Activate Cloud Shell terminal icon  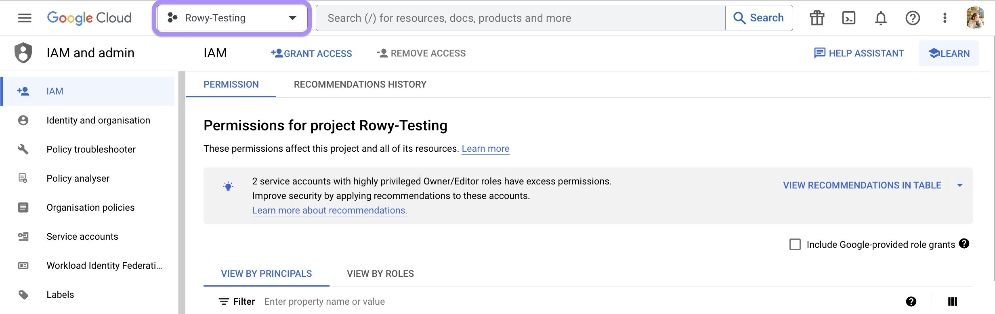click(849, 18)
